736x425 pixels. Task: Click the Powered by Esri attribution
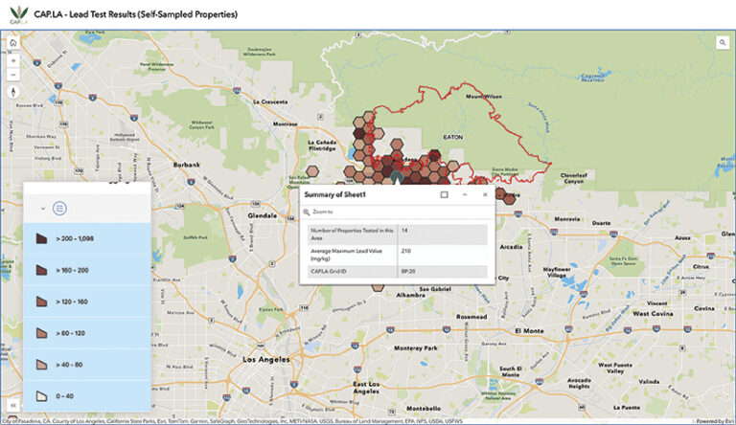[715, 421]
